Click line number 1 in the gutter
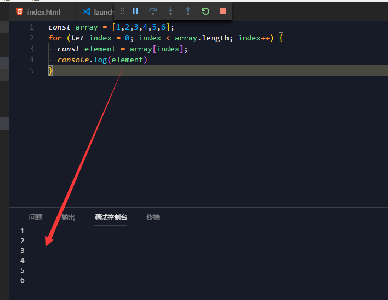This screenshot has width=388, height=300. [31, 27]
